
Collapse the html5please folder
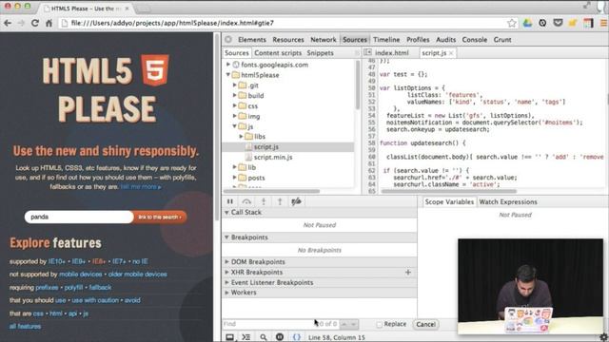[x=228, y=75]
